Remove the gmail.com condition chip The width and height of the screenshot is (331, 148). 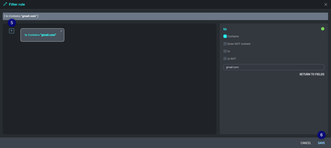(x=61, y=31)
